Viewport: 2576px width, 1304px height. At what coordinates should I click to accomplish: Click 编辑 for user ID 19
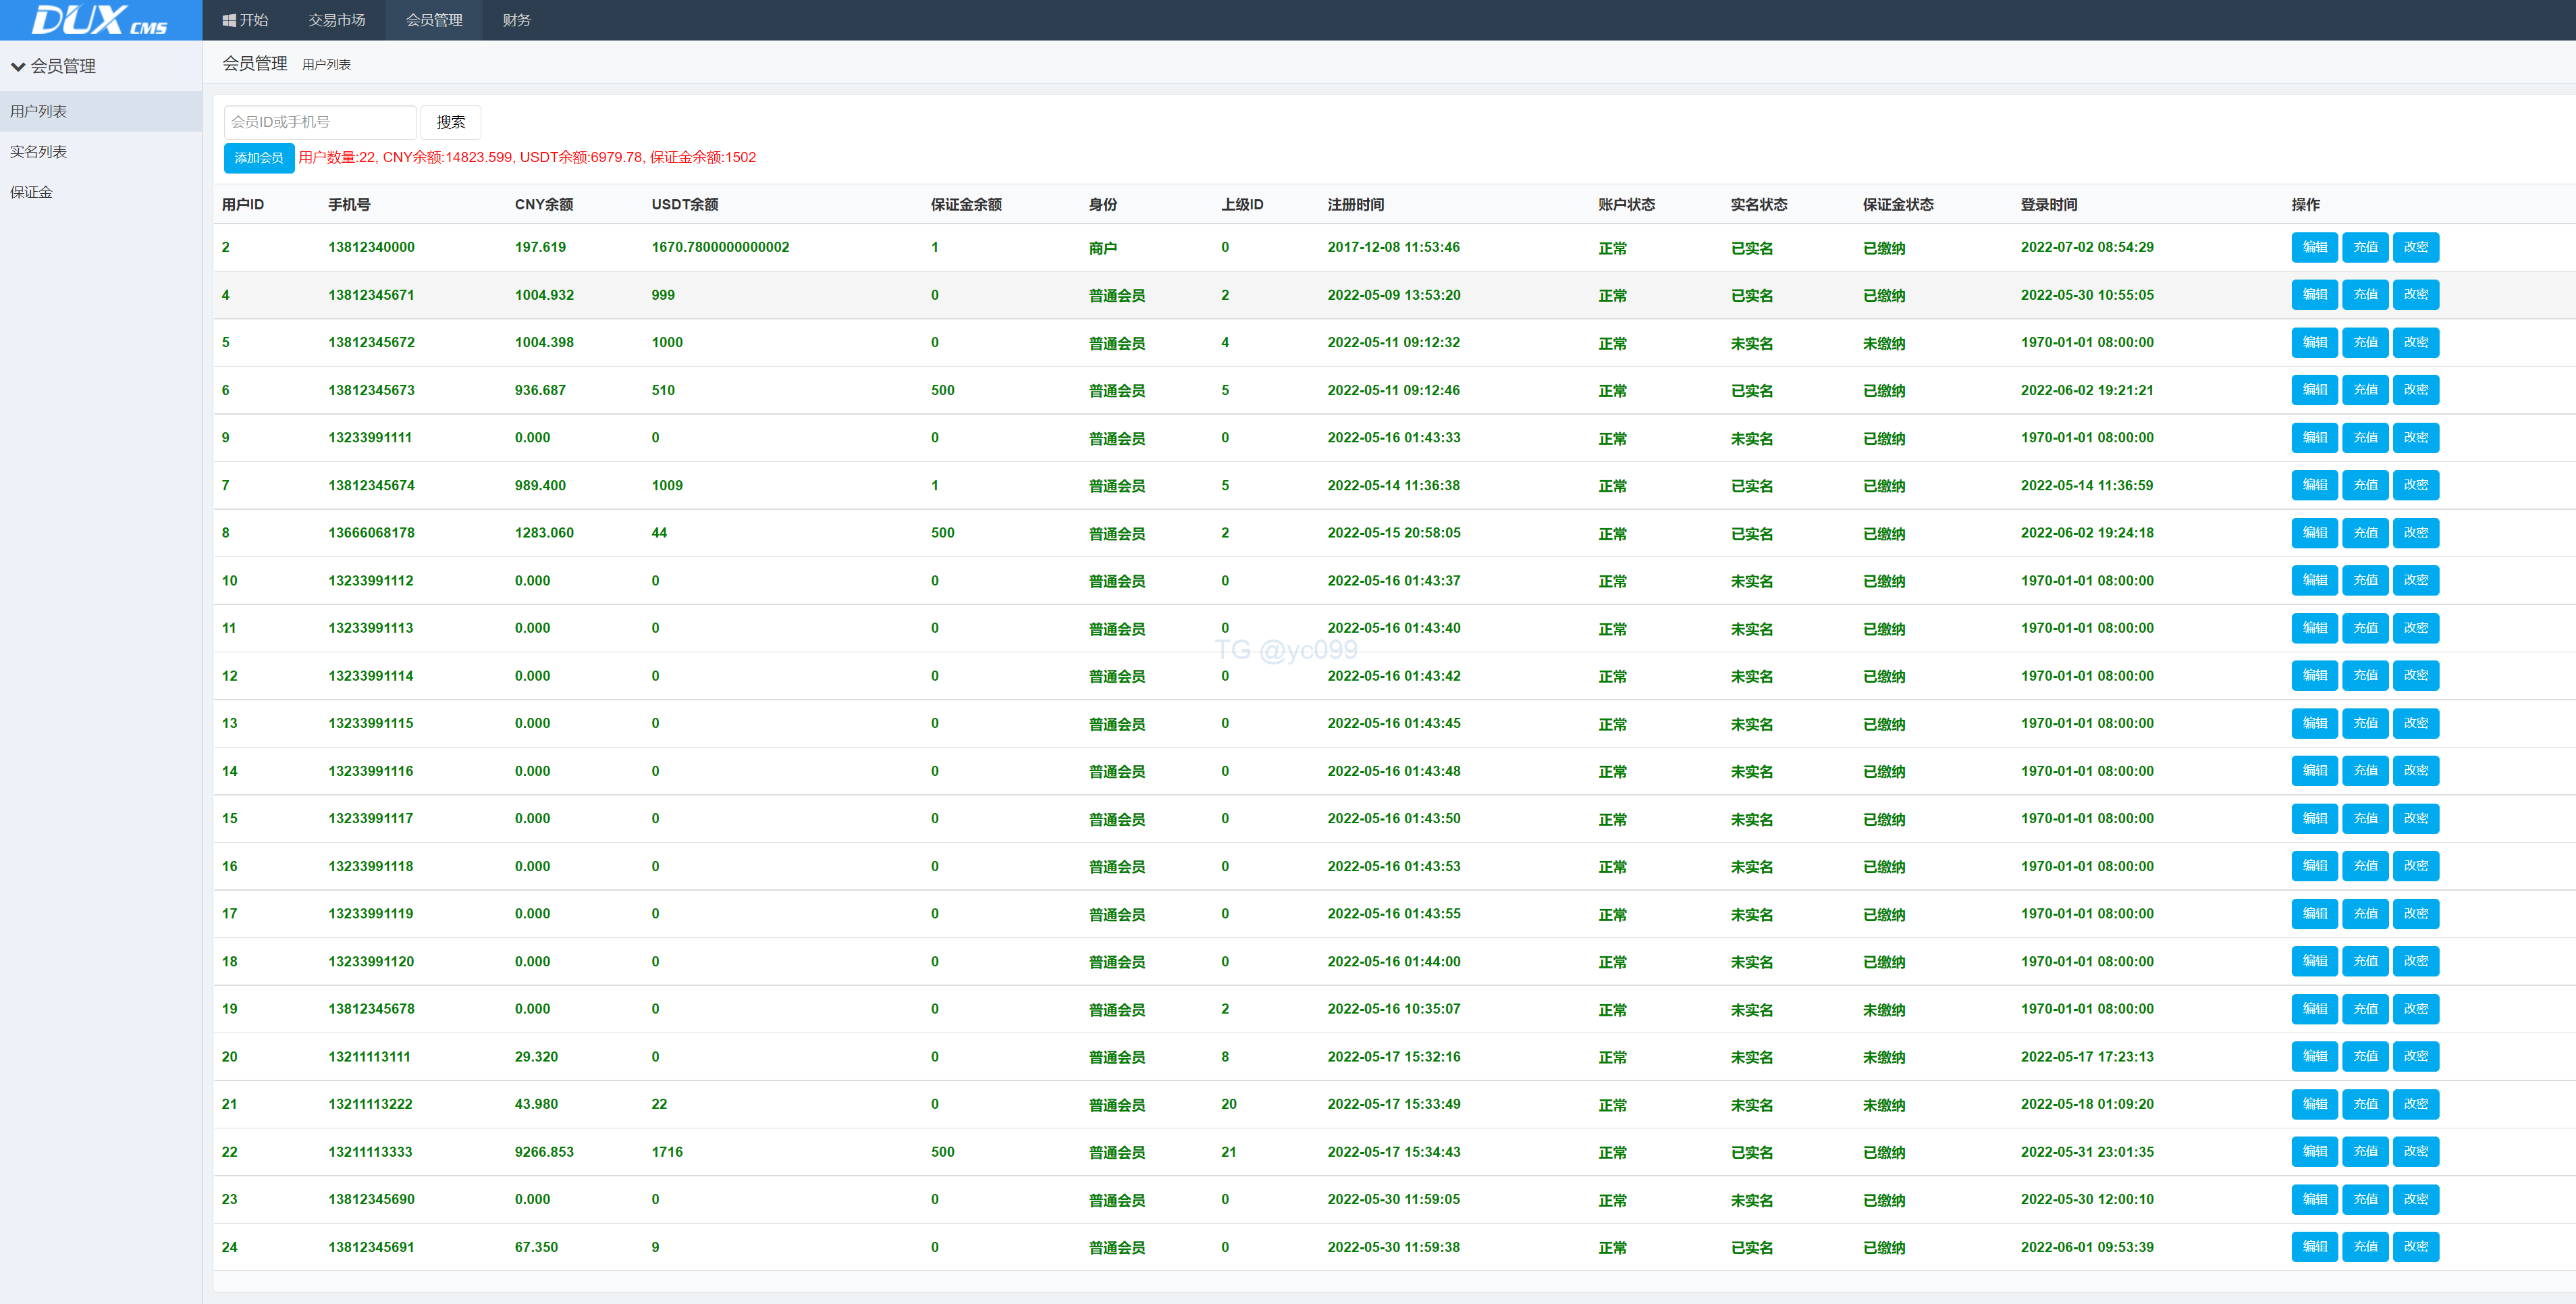[x=2314, y=1009]
